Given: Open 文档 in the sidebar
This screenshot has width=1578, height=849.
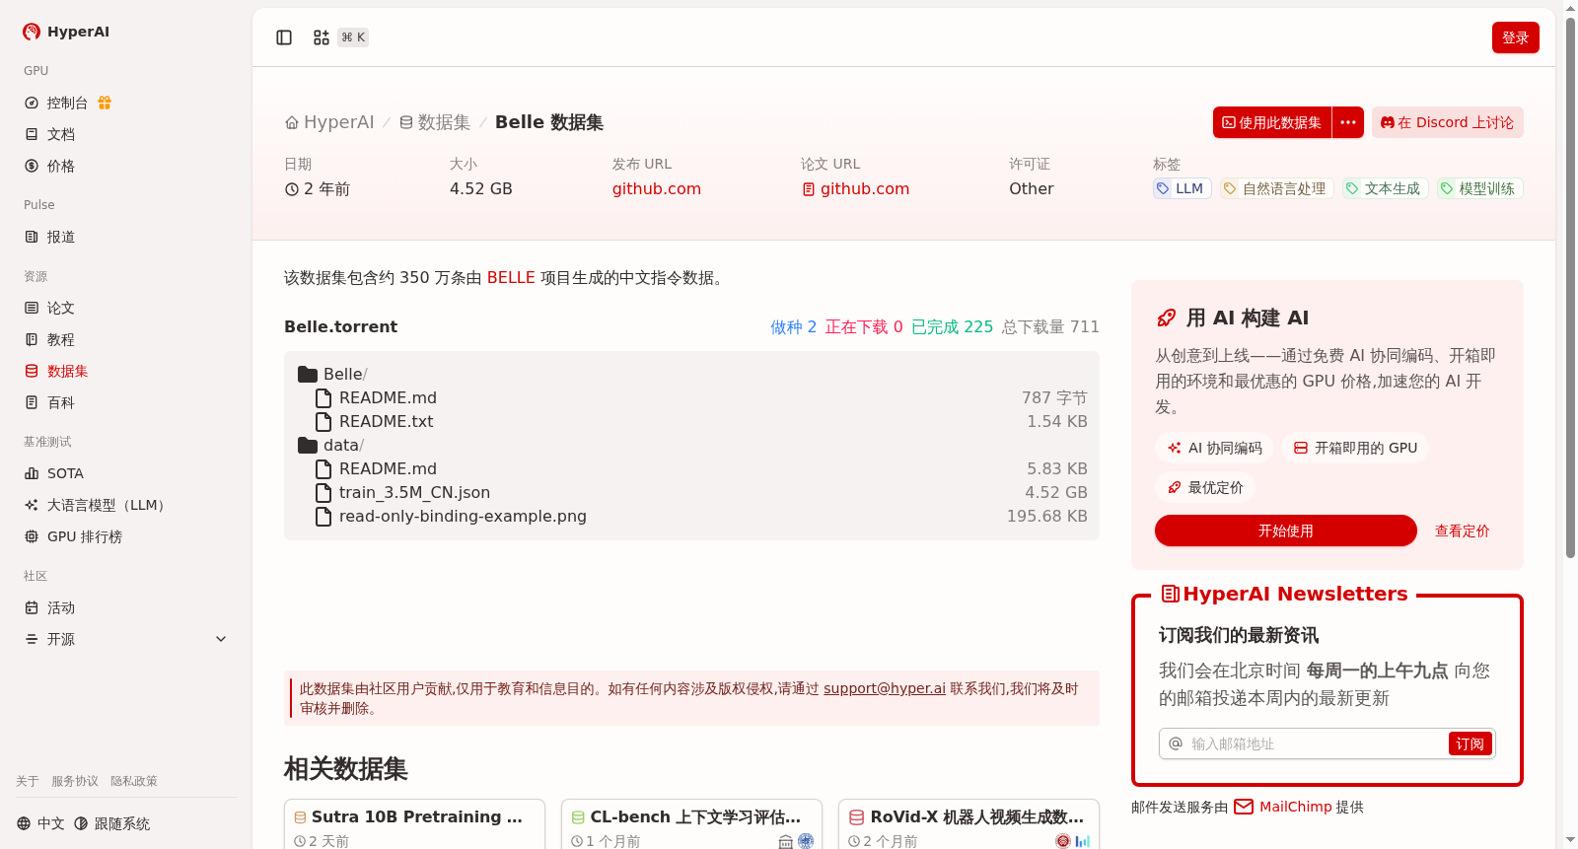Looking at the screenshot, I should (x=49, y=134).
